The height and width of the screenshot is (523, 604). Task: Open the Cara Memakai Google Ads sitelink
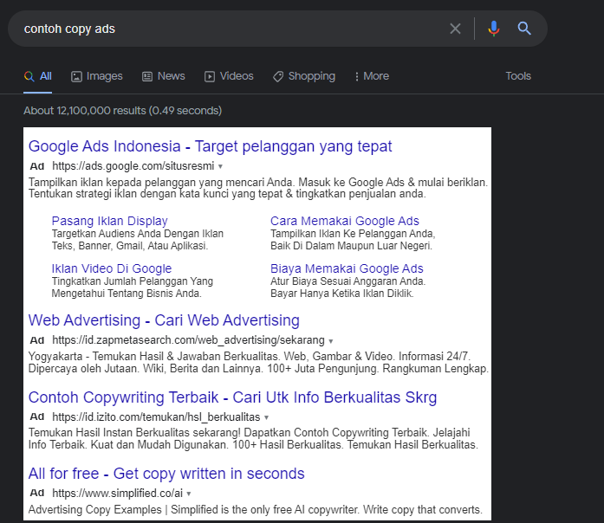(345, 221)
